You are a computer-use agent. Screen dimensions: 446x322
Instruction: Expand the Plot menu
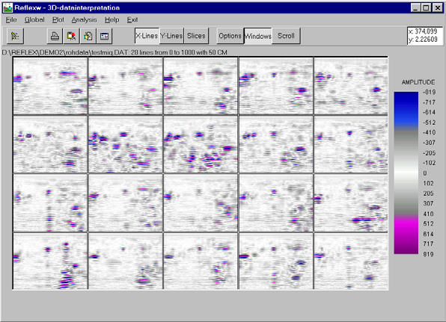[58, 20]
